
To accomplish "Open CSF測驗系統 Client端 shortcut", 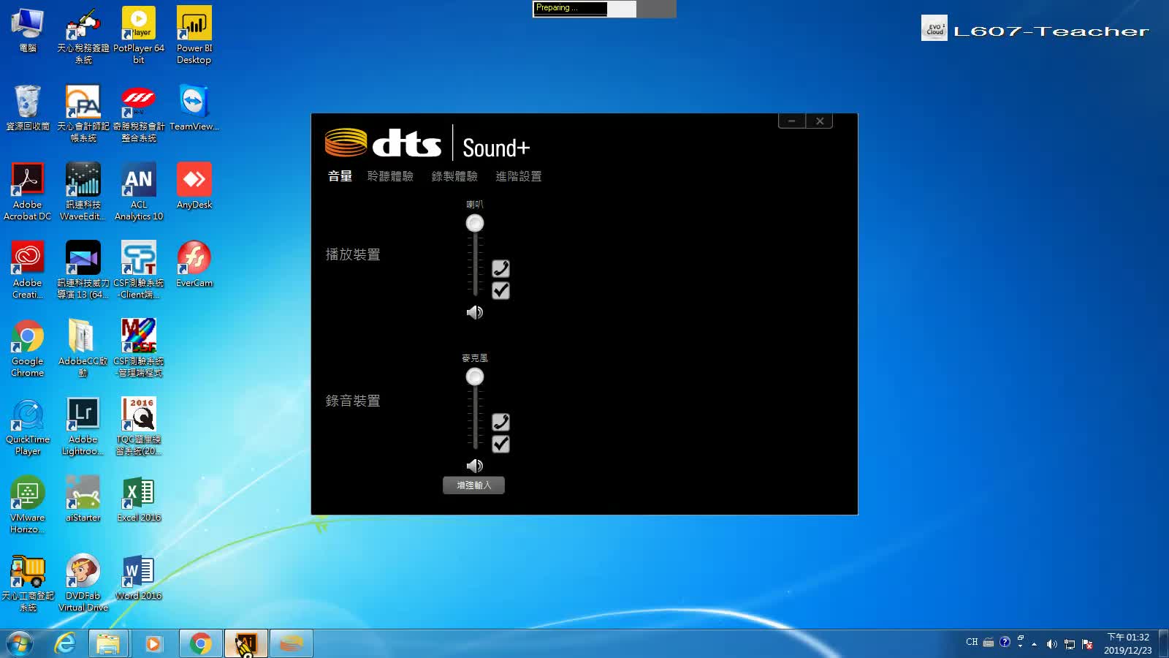I will (x=139, y=270).
